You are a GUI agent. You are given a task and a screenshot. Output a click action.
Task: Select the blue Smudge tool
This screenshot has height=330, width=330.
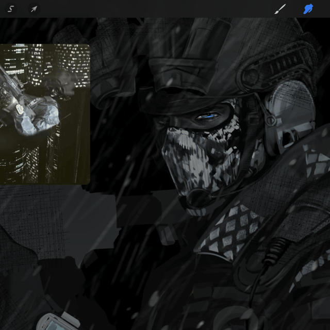pos(308,9)
